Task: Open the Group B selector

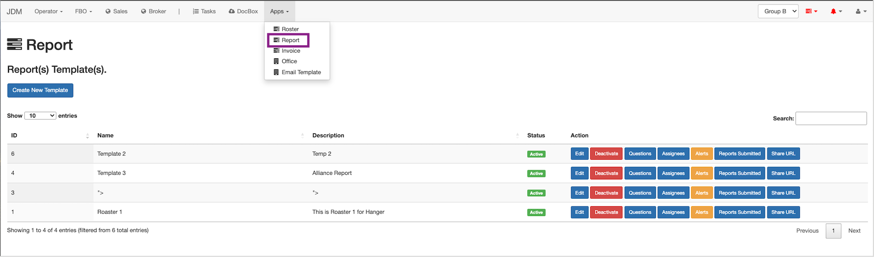Action: [778, 11]
